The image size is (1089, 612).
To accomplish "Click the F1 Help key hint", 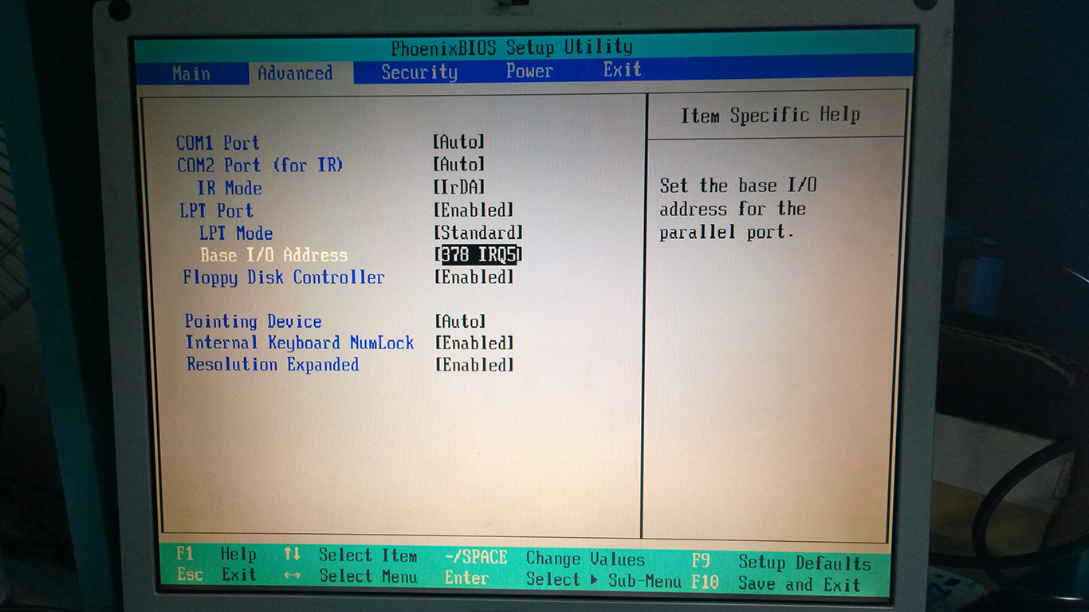I will [x=216, y=554].
